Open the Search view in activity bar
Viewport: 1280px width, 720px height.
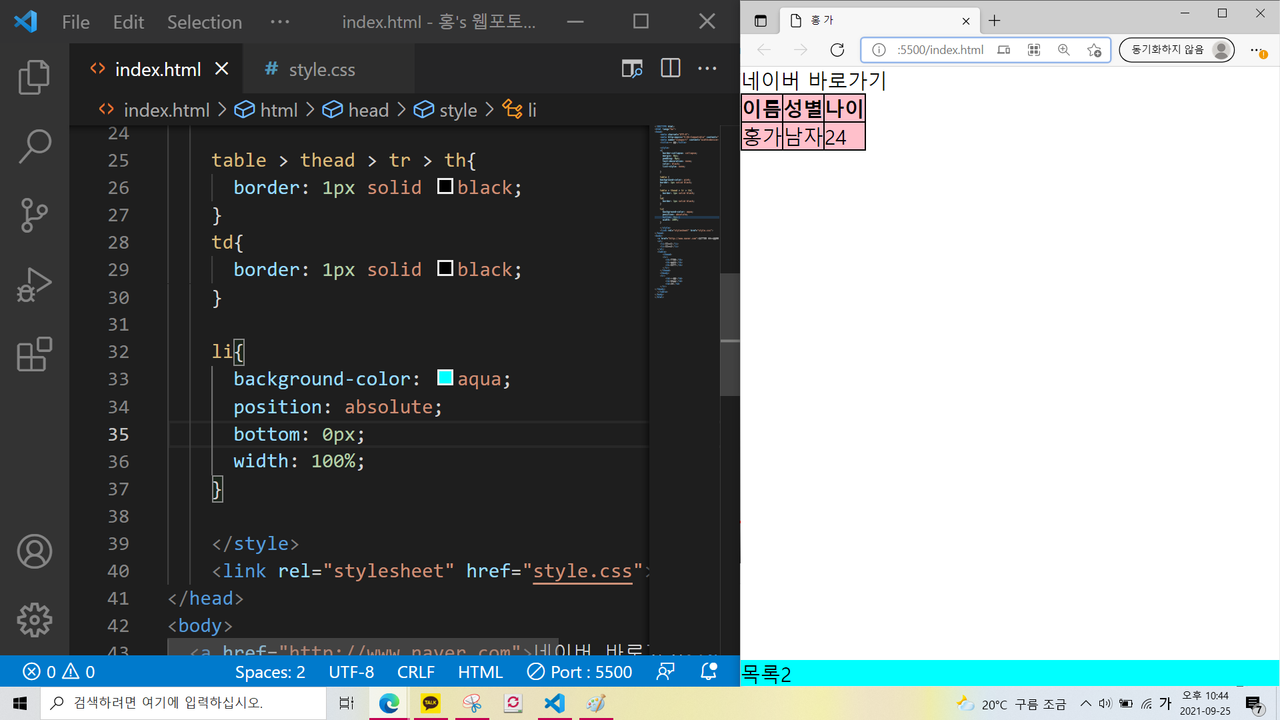34,146
